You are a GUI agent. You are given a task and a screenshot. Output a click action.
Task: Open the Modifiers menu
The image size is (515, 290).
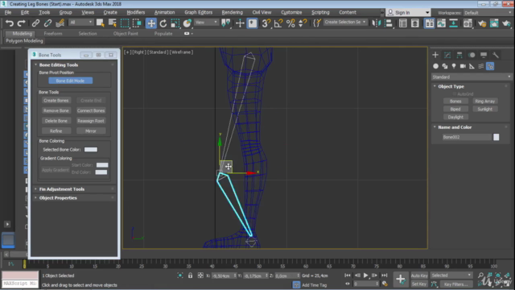(x=136, y=13)
